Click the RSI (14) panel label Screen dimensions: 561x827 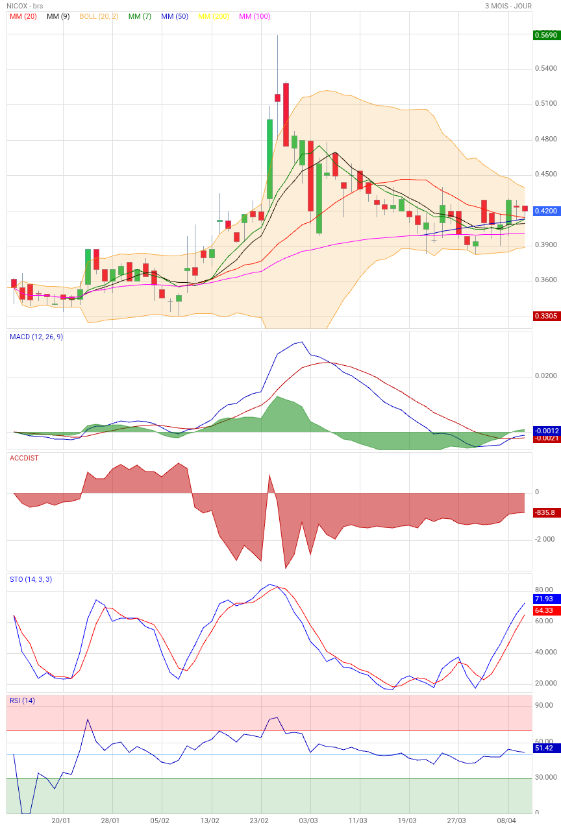click(23, 701)
